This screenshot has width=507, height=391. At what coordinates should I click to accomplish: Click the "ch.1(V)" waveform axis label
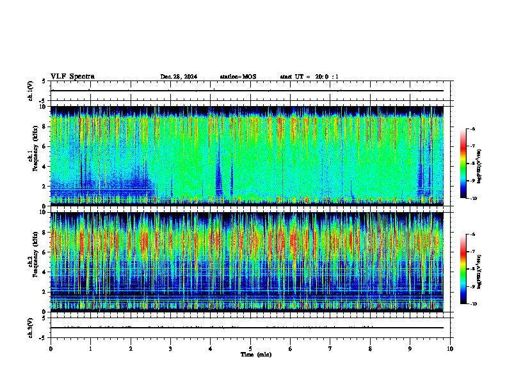click(x=31, y=91)
